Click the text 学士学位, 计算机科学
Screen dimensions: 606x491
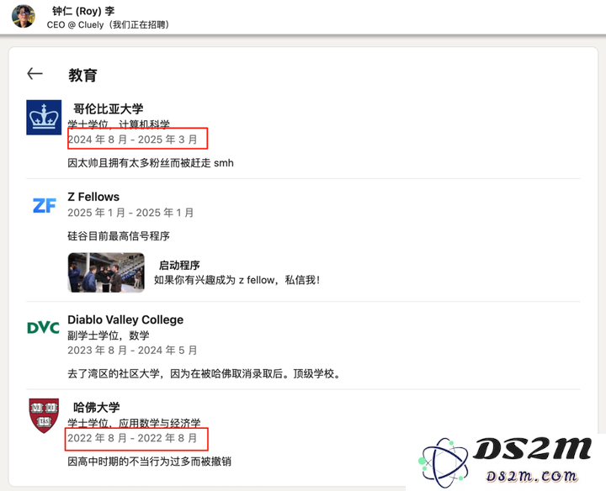pos(119,124)
